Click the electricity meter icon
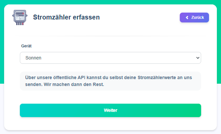221x134 pixels. (x=20, y=17)
